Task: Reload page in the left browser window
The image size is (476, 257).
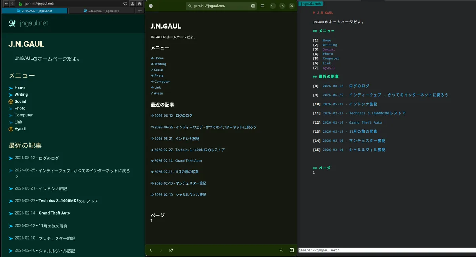Action: (x=125, y=3)
